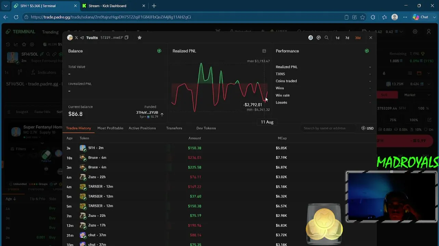This screenshot has height=246, width=439.
Task: Sort by Age in background table
Action: click(x=11, y=199)
